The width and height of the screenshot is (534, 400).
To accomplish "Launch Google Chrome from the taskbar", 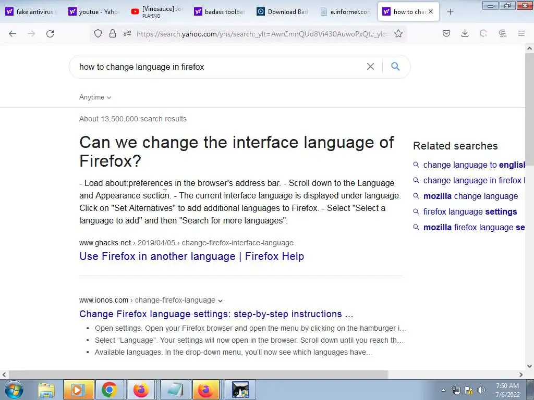I will 110,390.
